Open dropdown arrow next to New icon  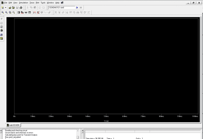[x=6, y=8]
